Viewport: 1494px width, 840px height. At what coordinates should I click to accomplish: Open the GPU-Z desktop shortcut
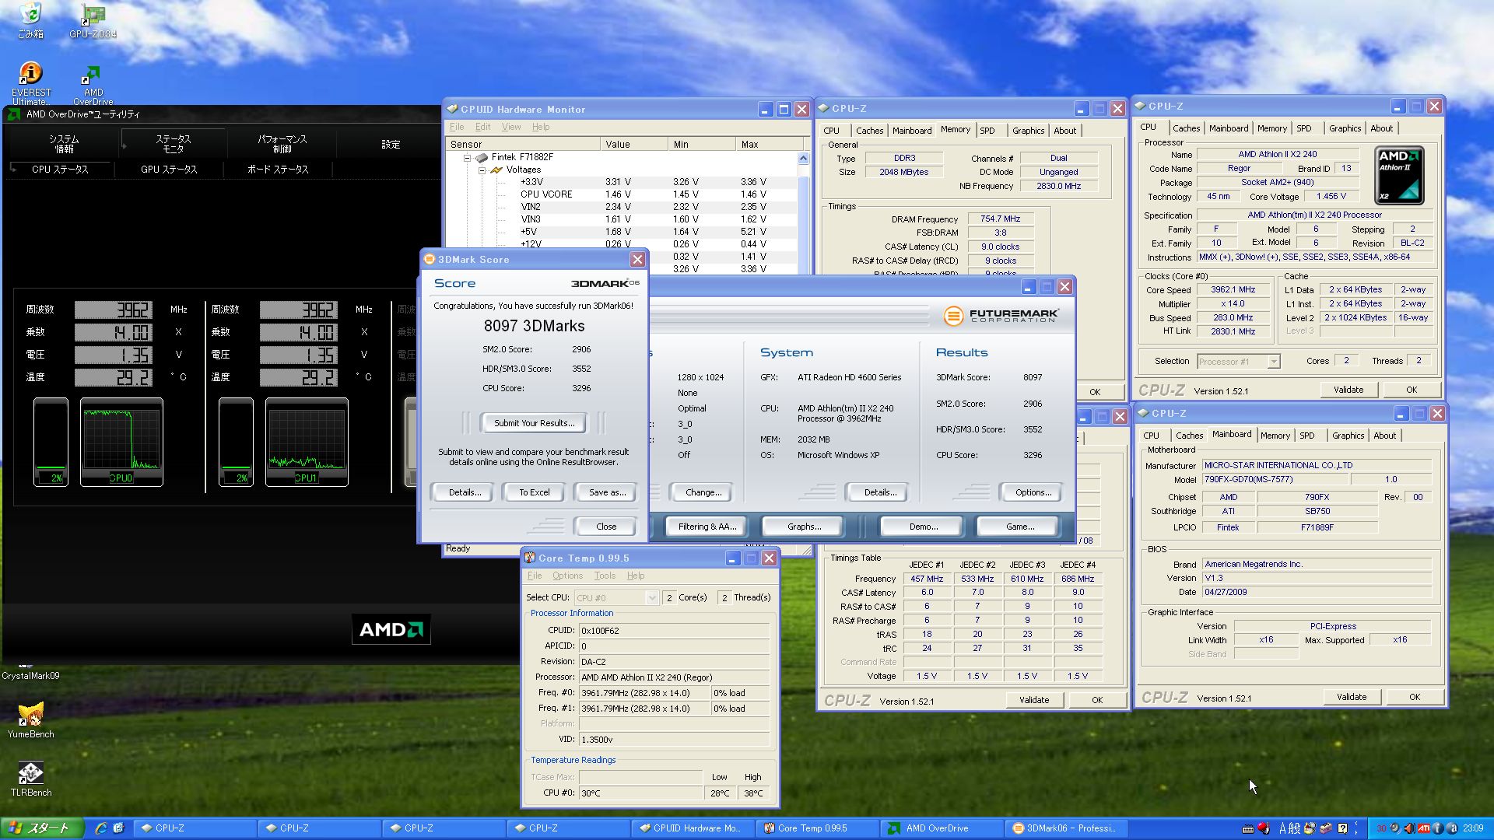pos(93,16)
